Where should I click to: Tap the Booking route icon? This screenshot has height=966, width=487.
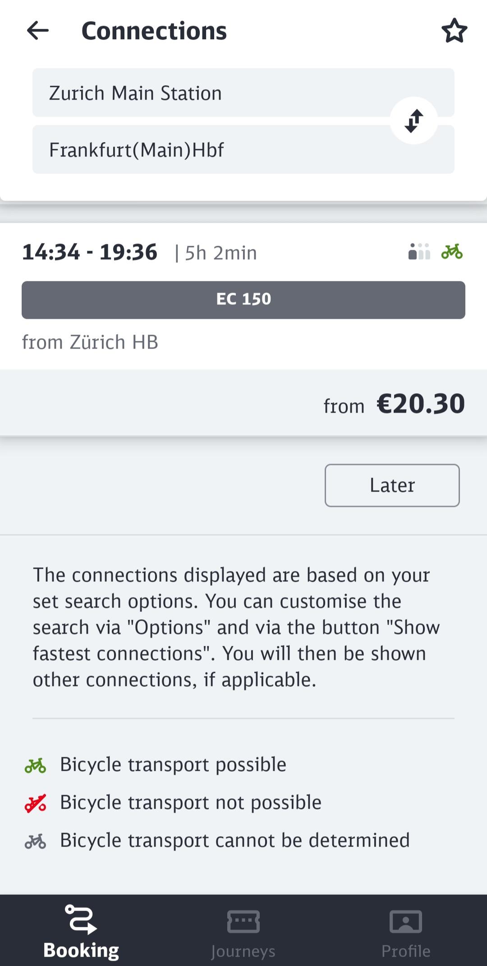click(x=81, y=919)
